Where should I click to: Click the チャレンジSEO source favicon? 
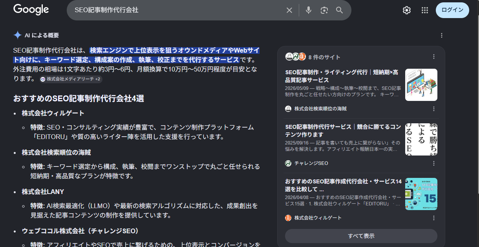tap(288, 163)
